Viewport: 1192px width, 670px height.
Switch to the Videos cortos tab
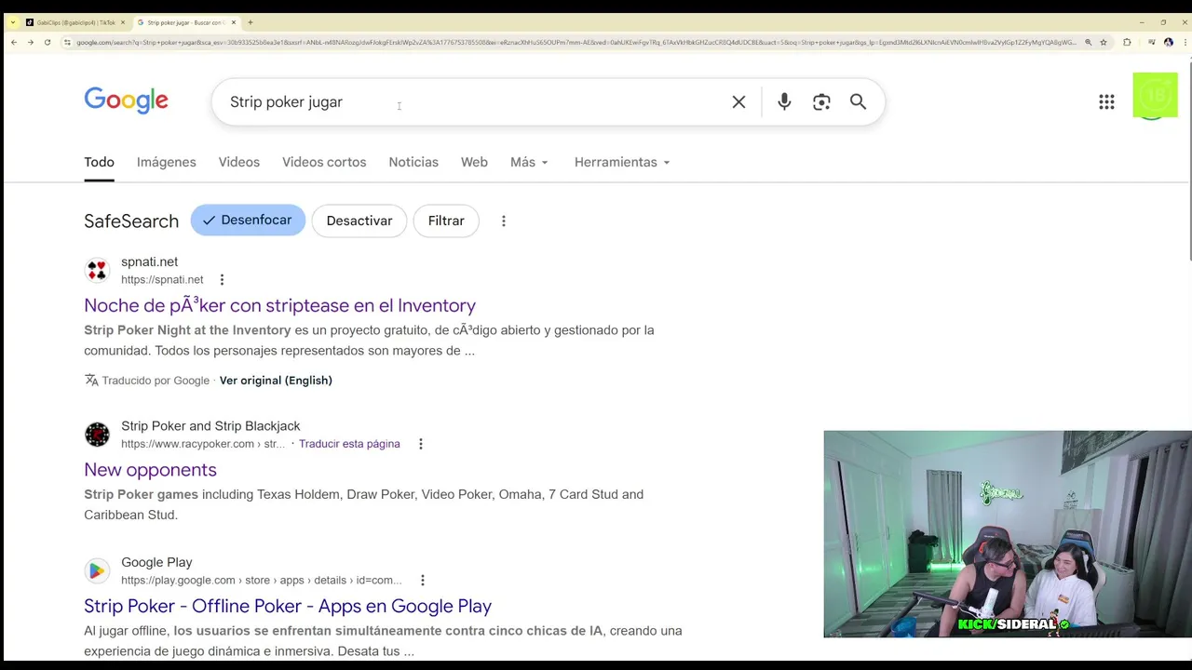324,162
